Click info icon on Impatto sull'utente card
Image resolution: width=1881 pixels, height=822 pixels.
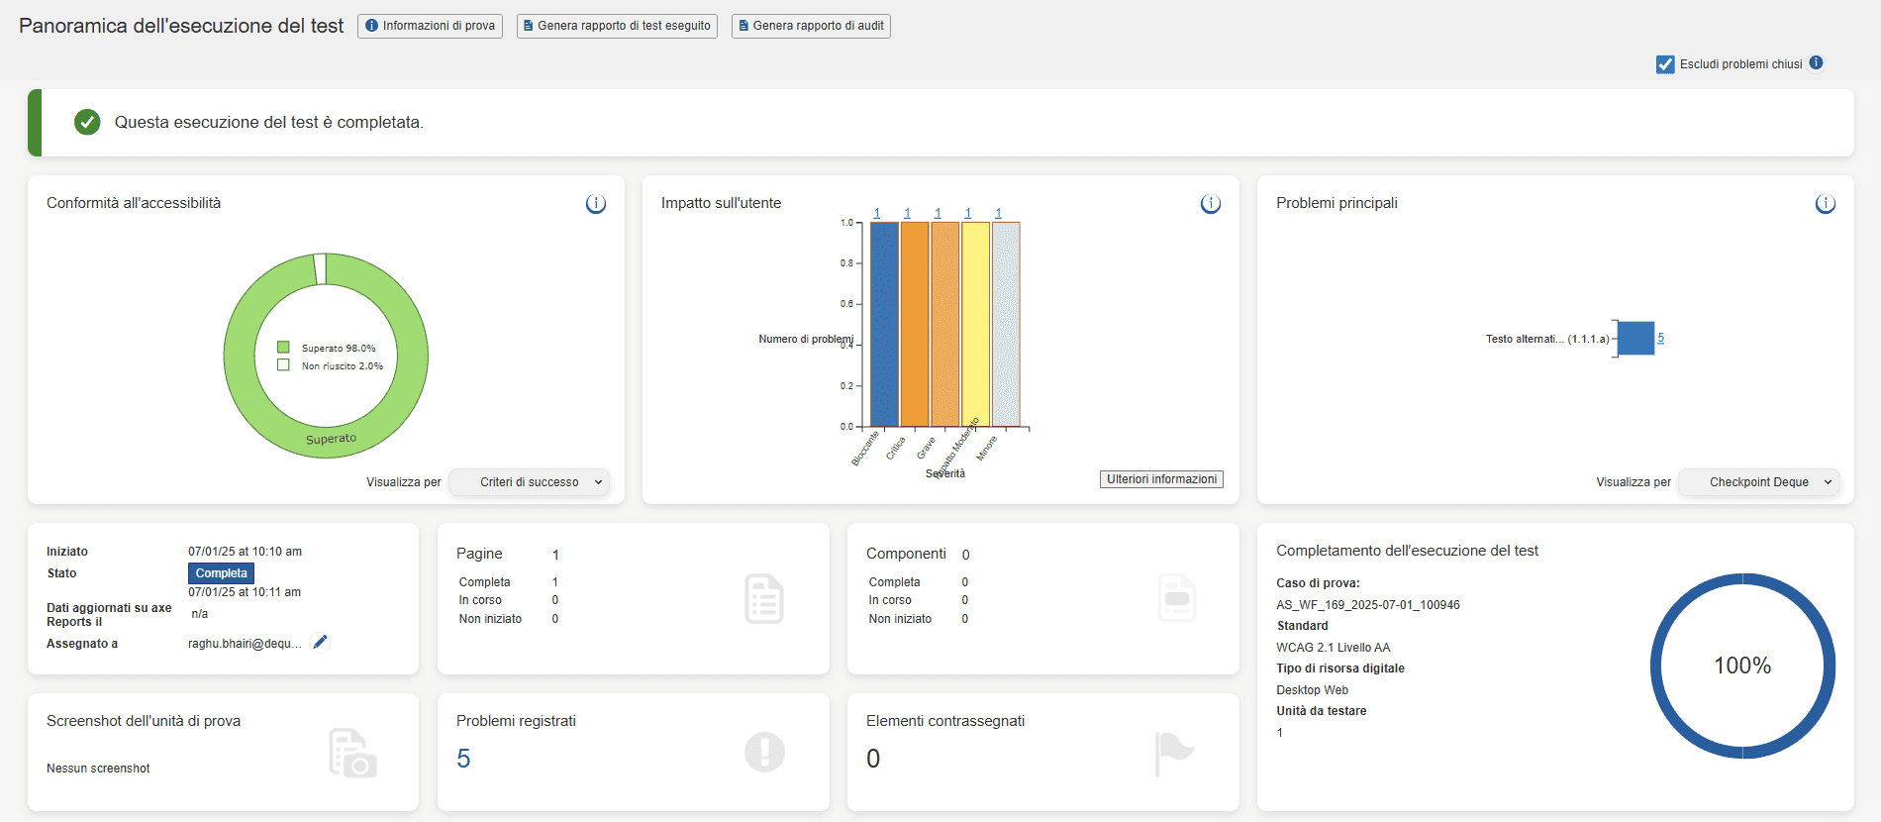coord(1211,204)
